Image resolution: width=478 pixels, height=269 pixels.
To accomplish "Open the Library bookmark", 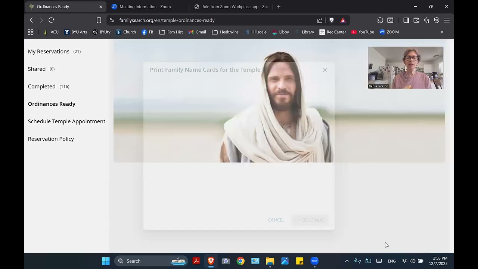I will click(304, 32).
